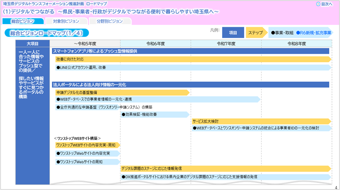Open the 目次へ table of contents link
The image size is (340, 190).
327,4
